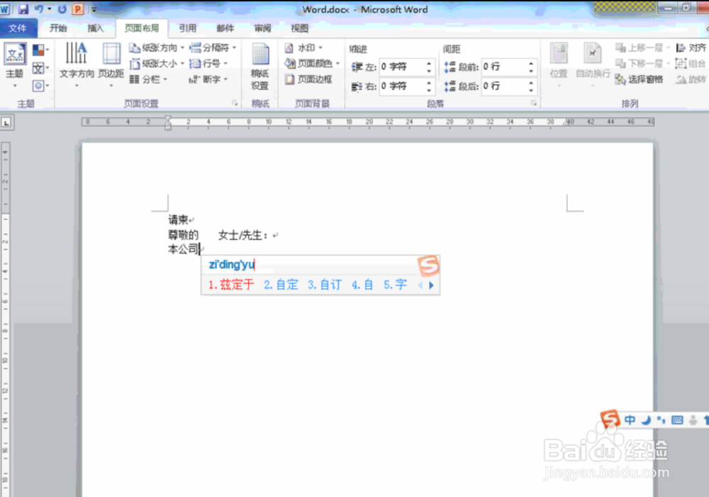
Task: Click the 自动换行 (Wrap Text) icon
Action: coord(593,64)
